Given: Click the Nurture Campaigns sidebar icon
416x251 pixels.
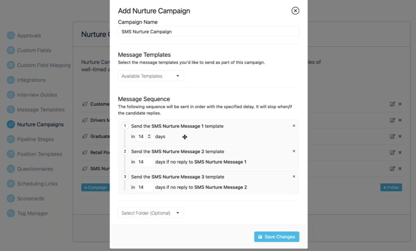Looking at the screenshot, I should point(11,124).
